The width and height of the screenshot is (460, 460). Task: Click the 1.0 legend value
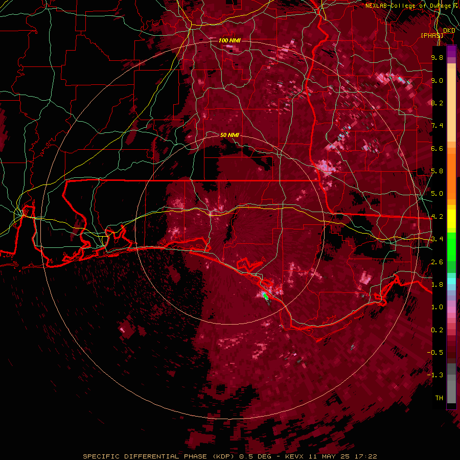tap(437, 307)
